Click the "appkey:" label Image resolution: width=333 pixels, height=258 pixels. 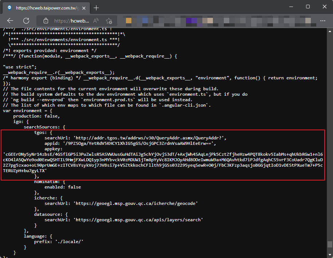coord(53,149)
